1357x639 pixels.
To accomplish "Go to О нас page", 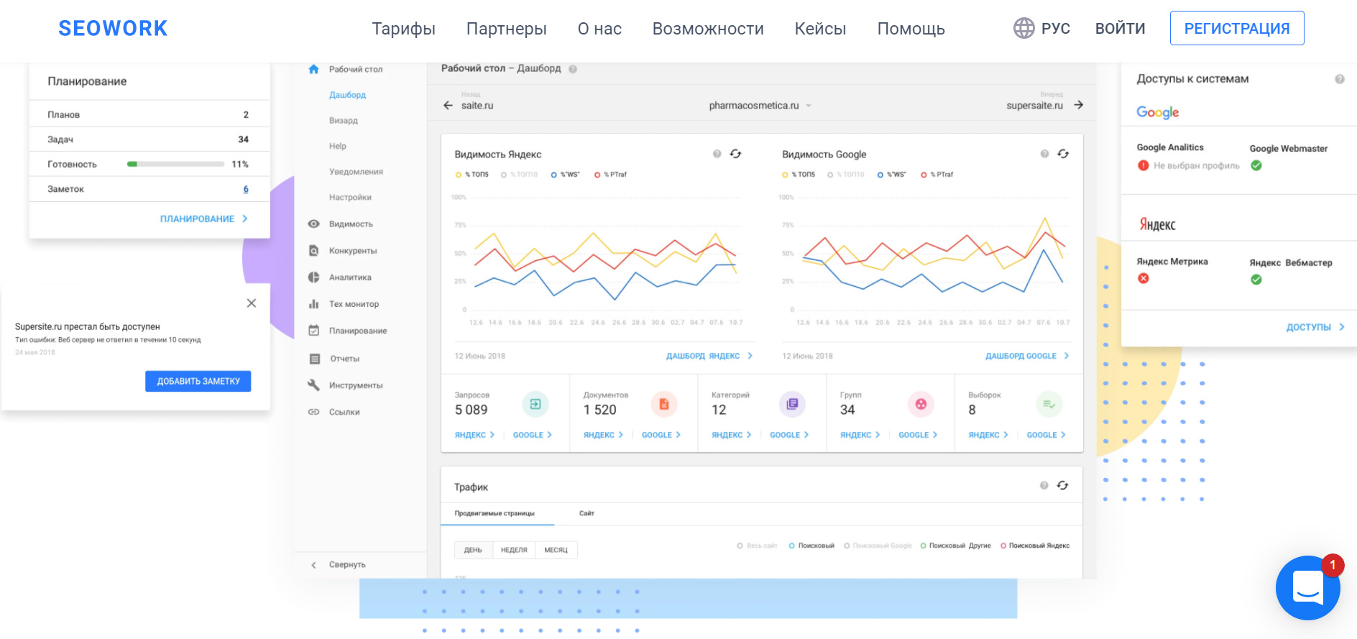I will [599, 29].
